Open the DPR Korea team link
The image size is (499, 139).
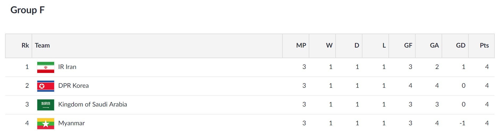click(73, 86)
